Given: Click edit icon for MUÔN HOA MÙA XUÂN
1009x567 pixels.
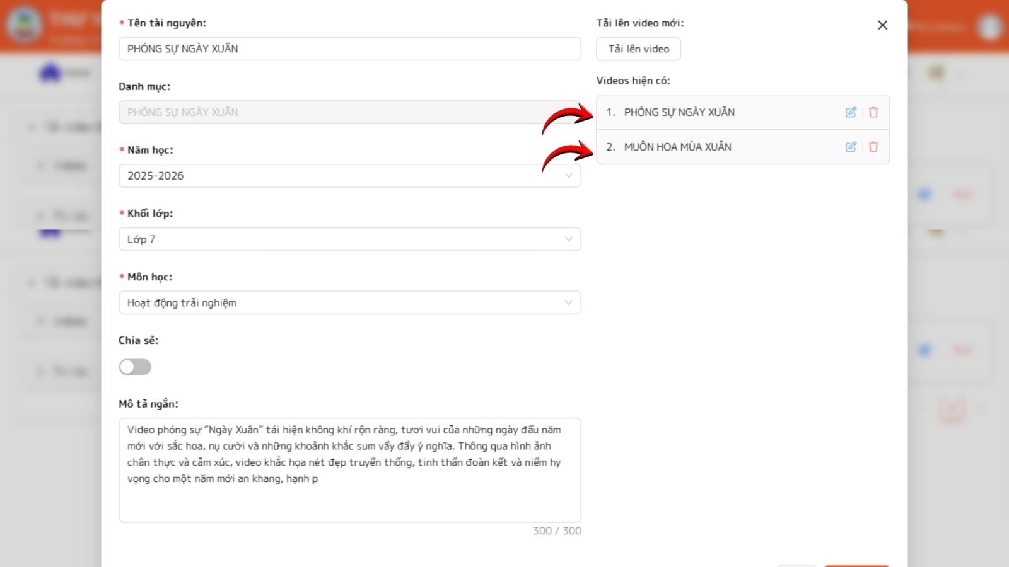Looking at the screenshot, I should 851,147.
